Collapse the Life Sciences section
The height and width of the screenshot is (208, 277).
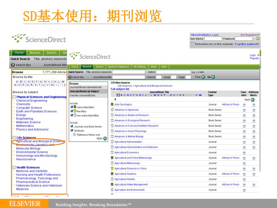point(14,138)
